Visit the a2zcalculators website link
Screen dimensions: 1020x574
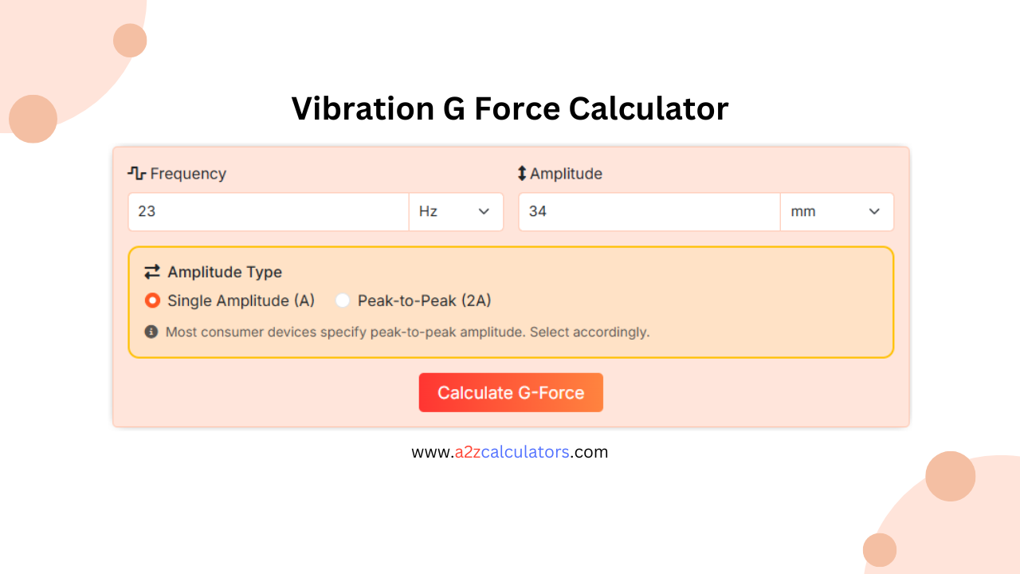coord(510,452)
